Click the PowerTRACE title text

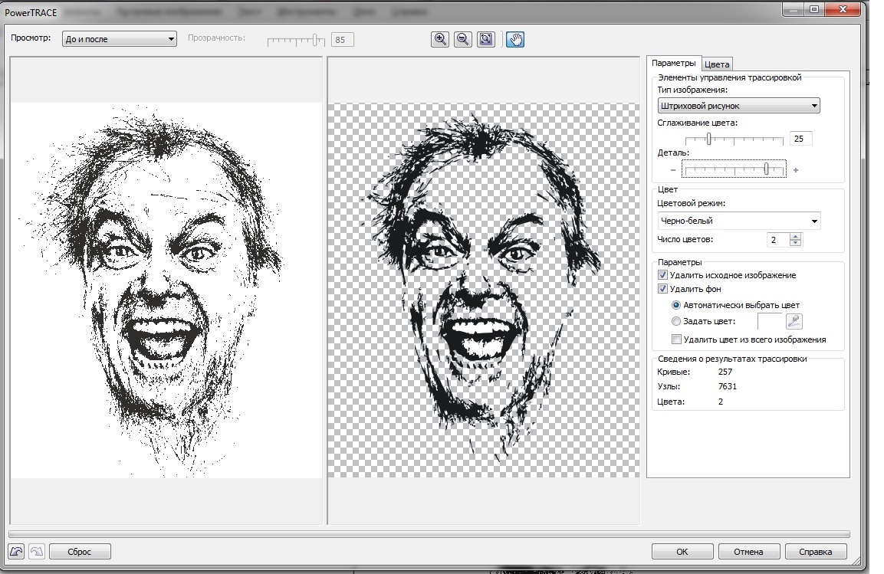(31, 12)
